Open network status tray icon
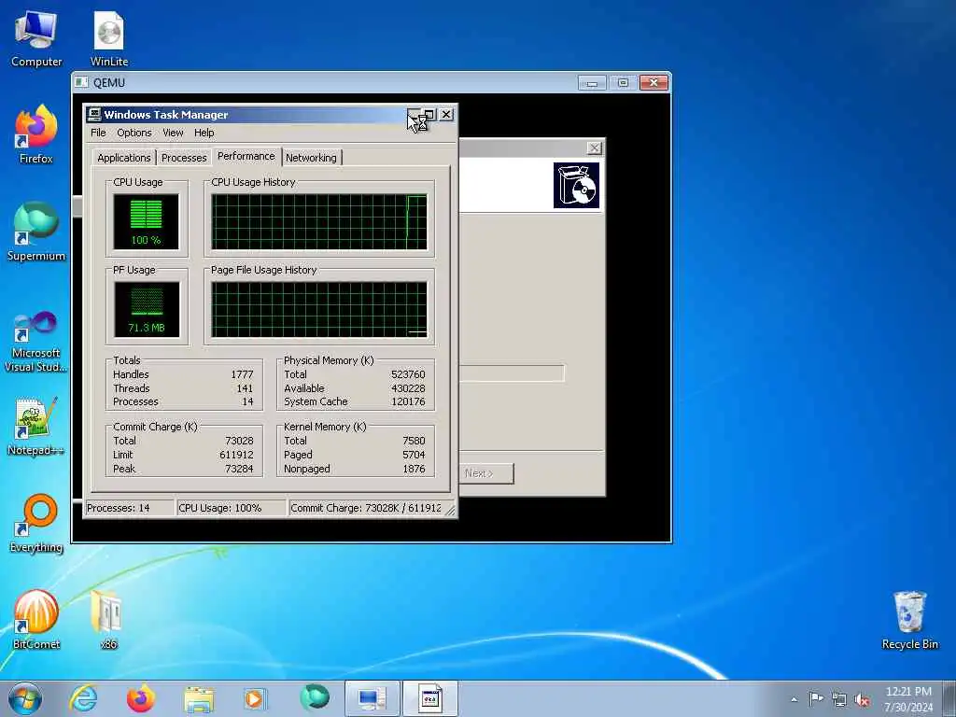 (x=839, y=699)
